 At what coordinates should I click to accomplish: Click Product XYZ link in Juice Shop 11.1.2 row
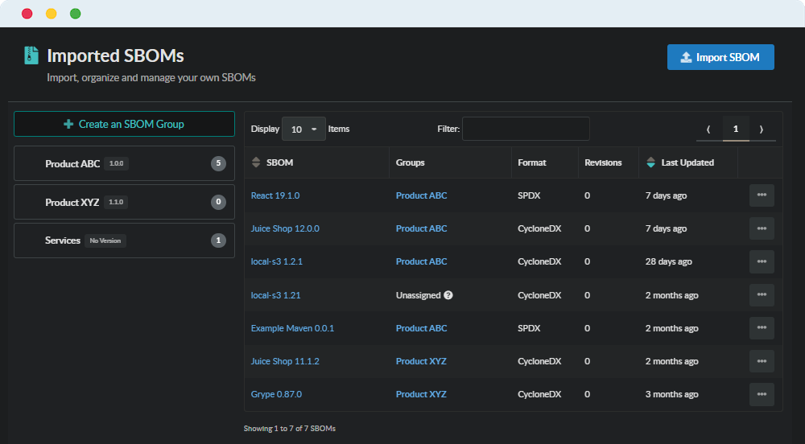421,361
